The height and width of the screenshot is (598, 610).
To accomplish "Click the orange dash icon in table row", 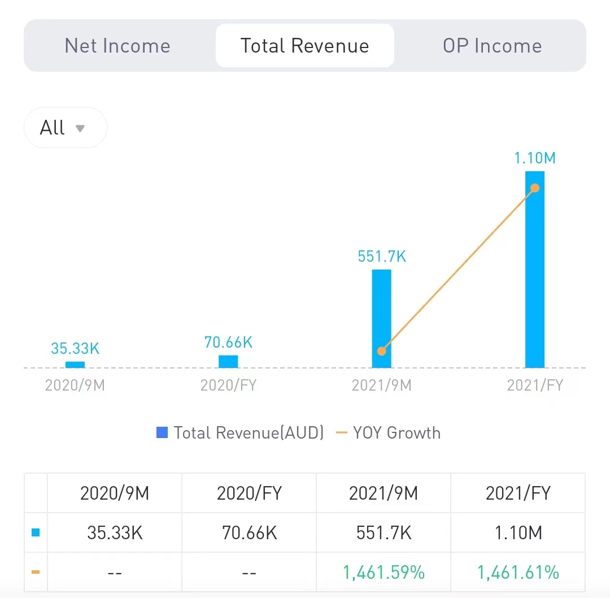I will pyautogui.click(x=36, y=572).
